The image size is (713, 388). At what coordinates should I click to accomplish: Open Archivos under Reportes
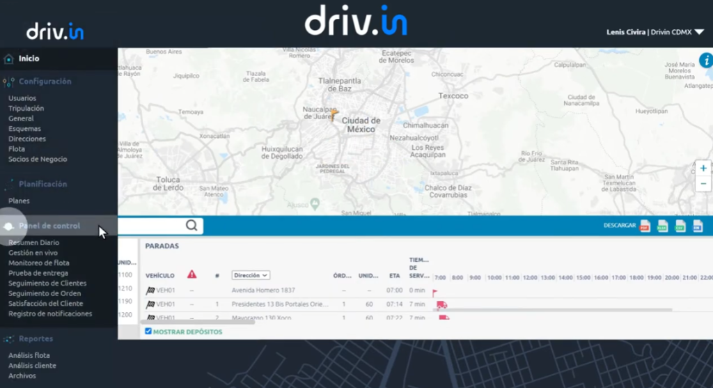coord(22,375)
